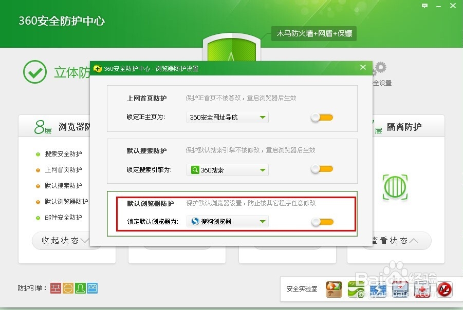463x310 pixels.
Task: Click the green person protection engine icon
Action: pos(80,288)
